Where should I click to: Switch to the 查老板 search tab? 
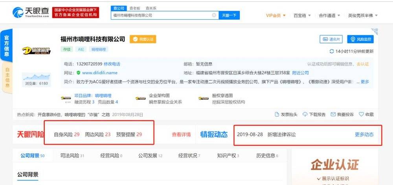pos(134,8)
